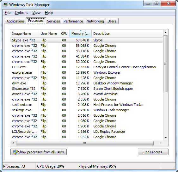Switch to the Services tab
Image resolution: width=178 pixels, height=172 pixels.
pos(53,21)
